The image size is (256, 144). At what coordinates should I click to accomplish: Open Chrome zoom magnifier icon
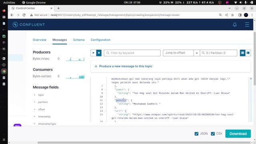[x=220, y=15]
